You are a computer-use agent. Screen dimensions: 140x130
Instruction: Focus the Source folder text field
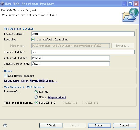[83, 52]
